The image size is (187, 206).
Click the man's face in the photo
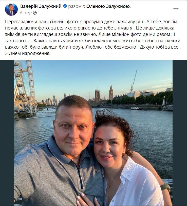coord(73,127)
